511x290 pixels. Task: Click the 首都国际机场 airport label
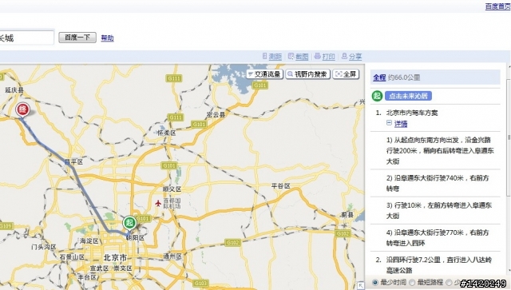pos(172,203)
